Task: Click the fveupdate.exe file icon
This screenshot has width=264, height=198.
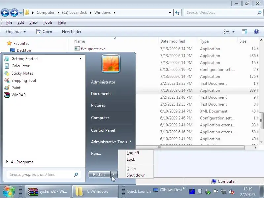Action: 77,49
